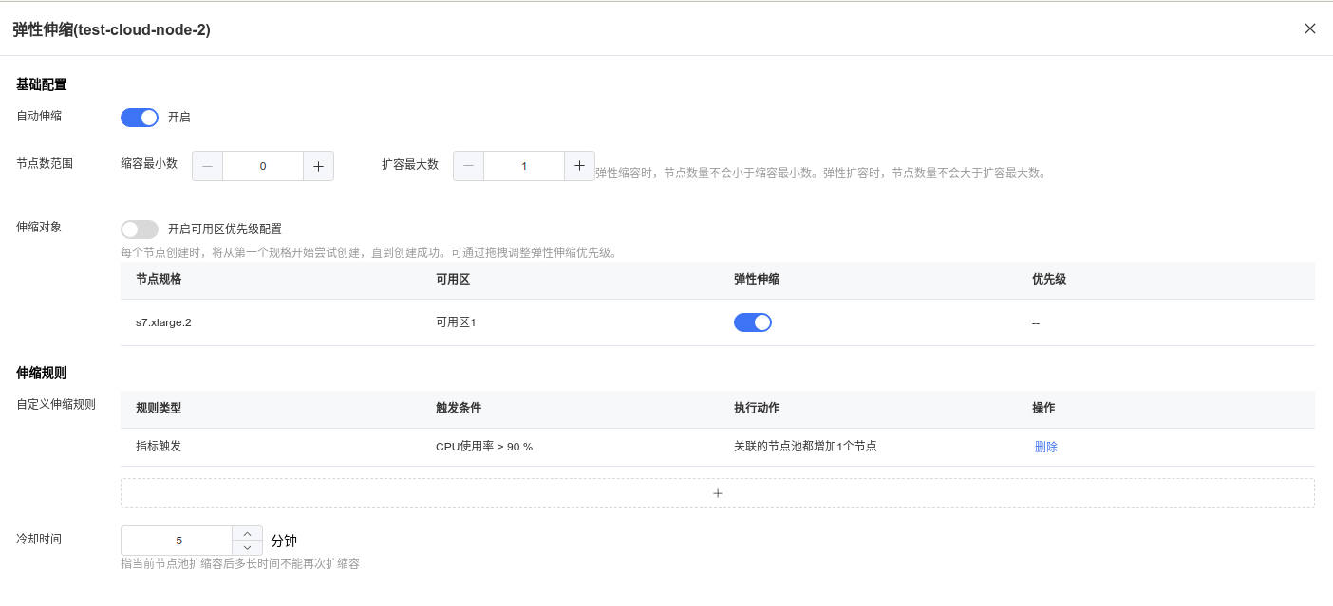This screenshot has width=1333, height=606.
Task: Add a new custom scaling rule
Action: tap(717, 493)
